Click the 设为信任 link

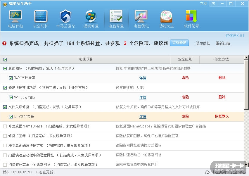203,43
